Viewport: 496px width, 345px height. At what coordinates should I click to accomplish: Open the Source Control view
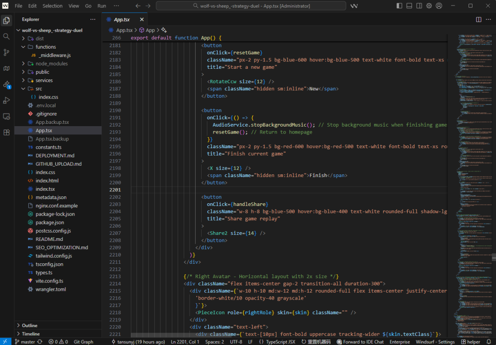[x=6, y=52]
